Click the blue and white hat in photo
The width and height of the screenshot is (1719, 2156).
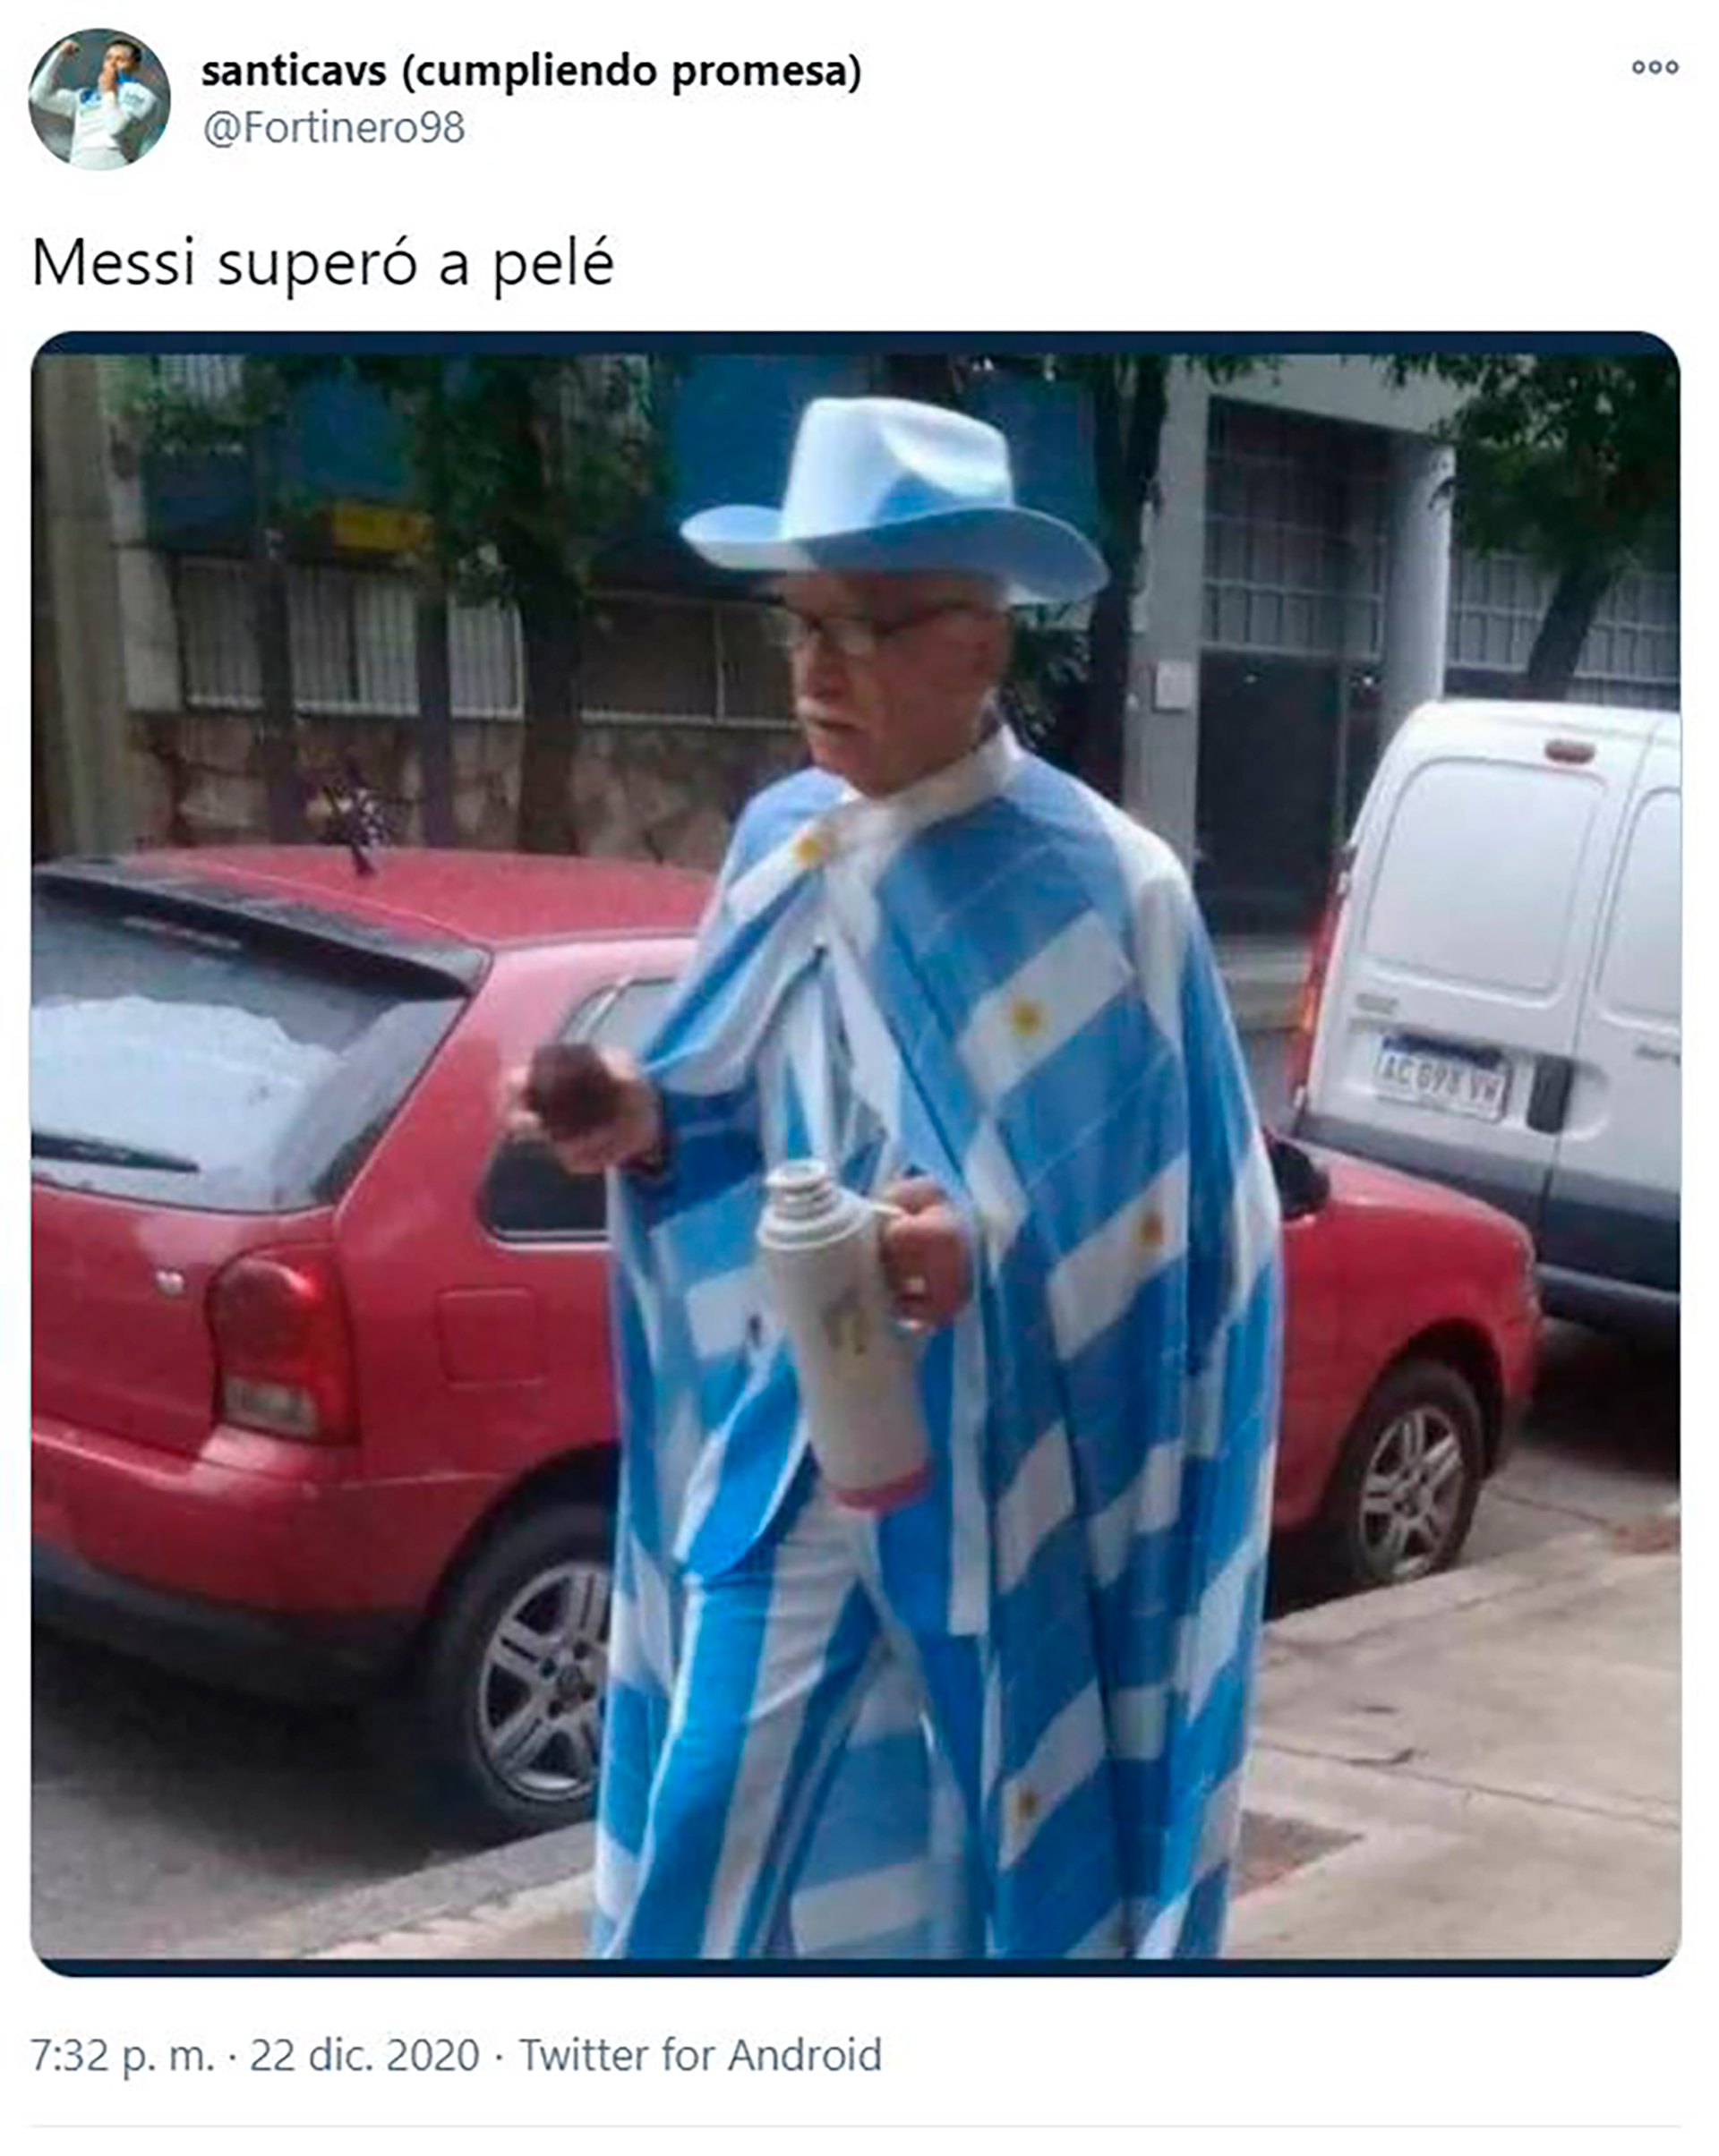click(893, 502)
